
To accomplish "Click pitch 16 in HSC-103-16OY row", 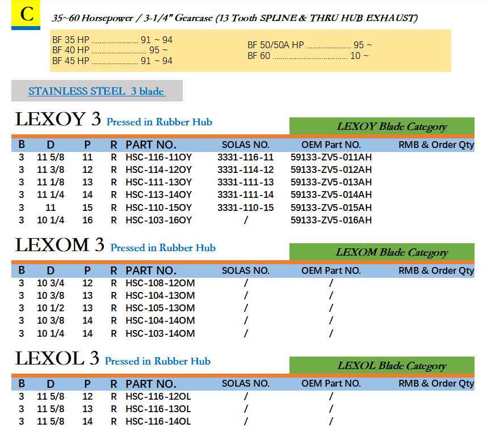I will tap(87, 220).
